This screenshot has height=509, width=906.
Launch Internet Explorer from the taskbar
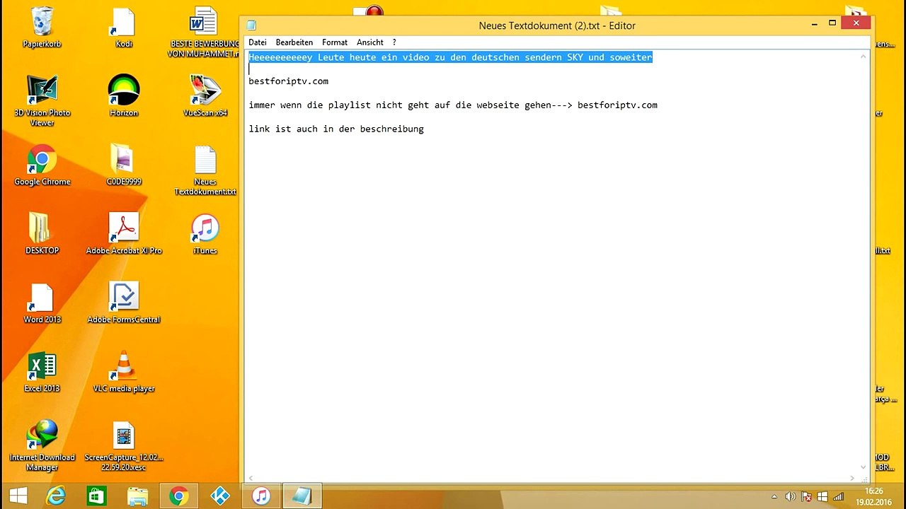pyautogui.click(x=56, y=496)
